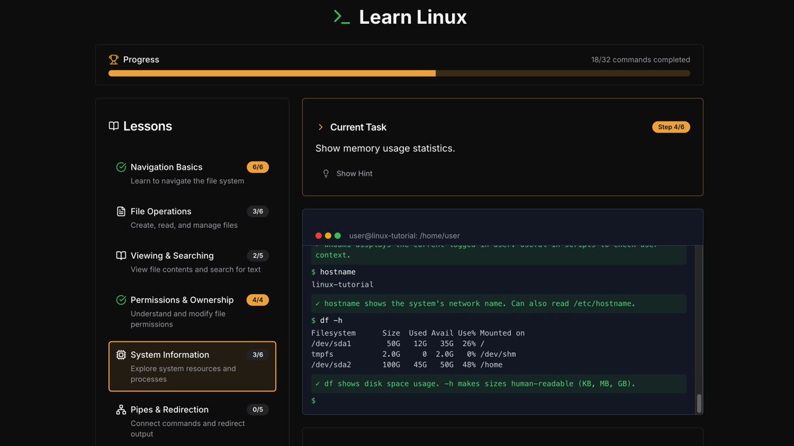
Task: Click the 'linux-tutorial' output line
Action: point(343,285)
